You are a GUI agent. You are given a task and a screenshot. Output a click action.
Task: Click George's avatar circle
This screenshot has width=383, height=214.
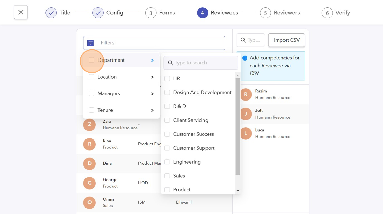pos(90,183)
